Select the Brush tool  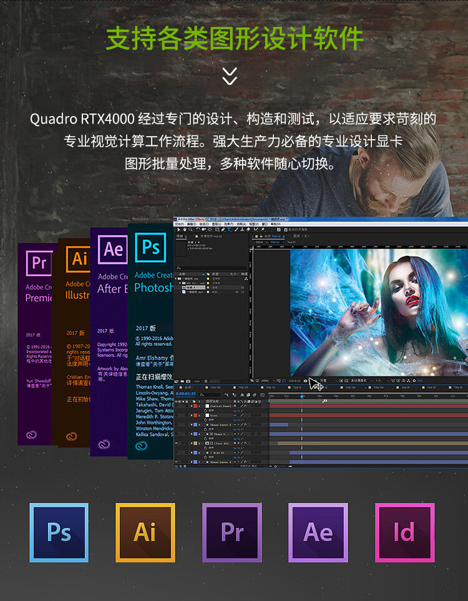pos(236,230)
